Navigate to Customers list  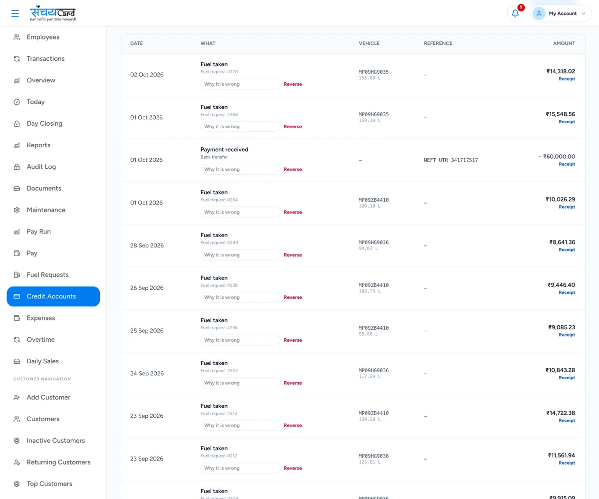tap(53, 419)
